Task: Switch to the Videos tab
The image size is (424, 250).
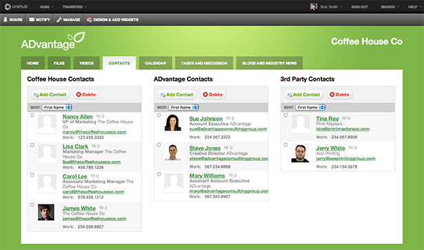Action: click(x=87, y=63)
